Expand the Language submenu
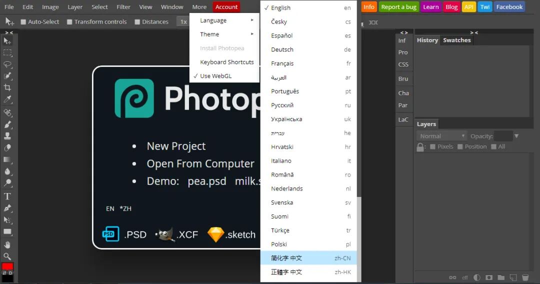 pos(224,20)
